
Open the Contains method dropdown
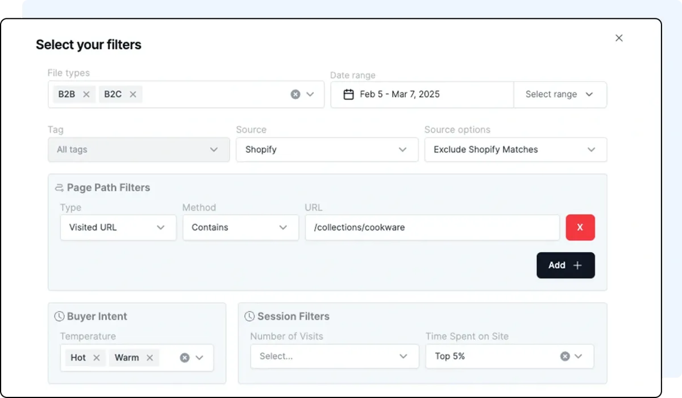click(x=240, y=227)
